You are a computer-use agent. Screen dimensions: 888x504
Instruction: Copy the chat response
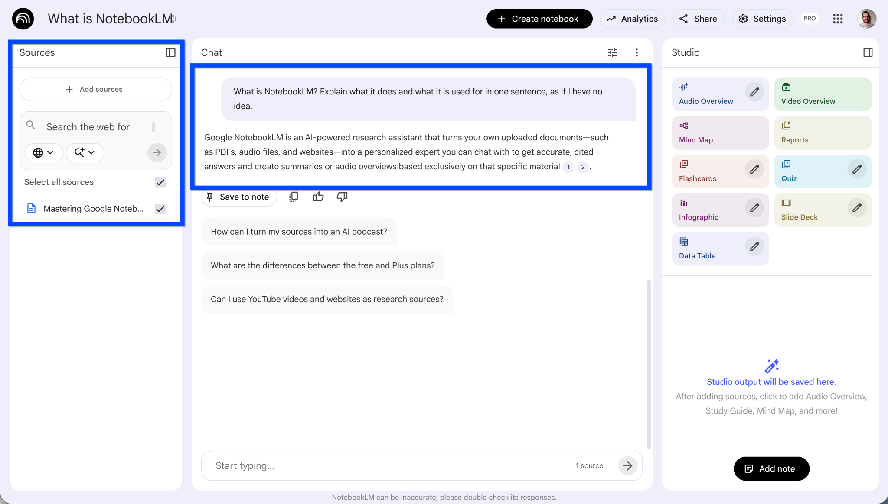(x=293, y=197)
